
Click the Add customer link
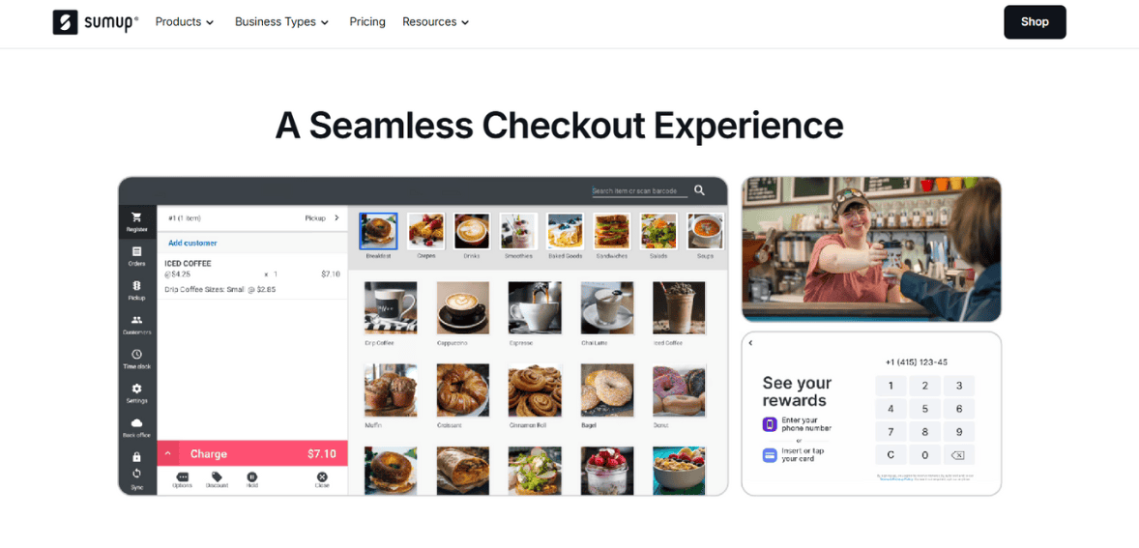192,244
